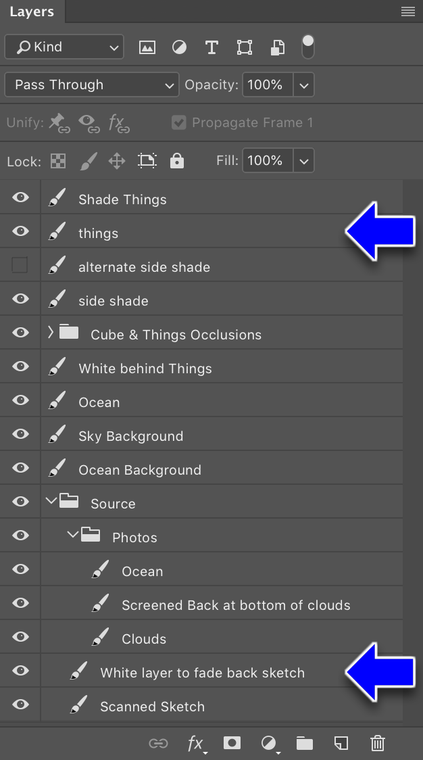Hide the Shade Things layer
This screenshot has width=423, height=760.
click(20, 197)
